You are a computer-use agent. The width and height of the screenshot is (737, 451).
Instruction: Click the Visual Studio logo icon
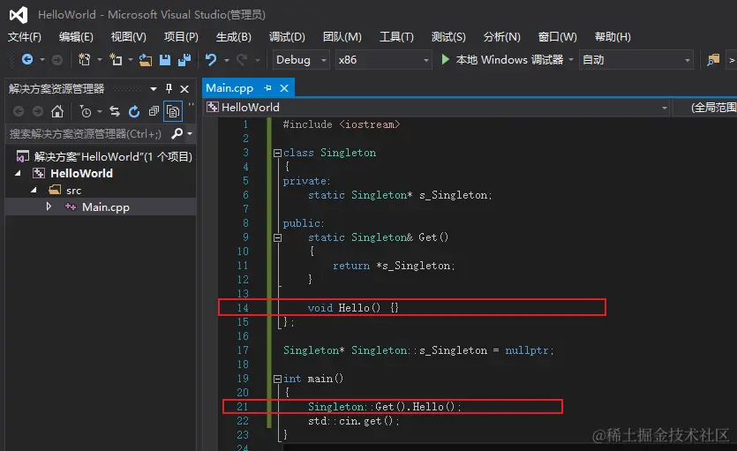click(19, 15)
